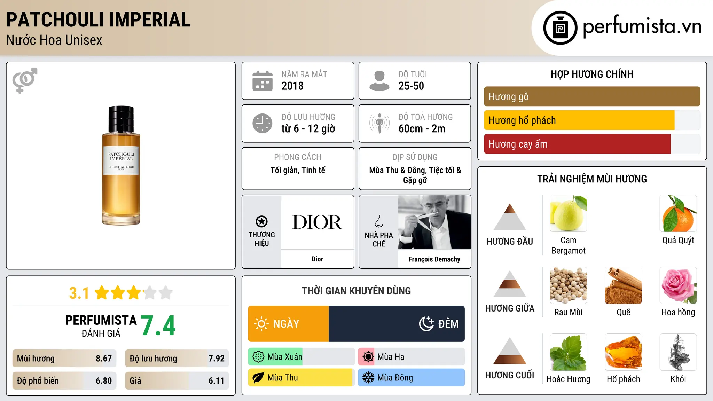This screenshot has height=401, width=713.
Task: Click the Dior brand name caption
Action: coord(317,259)
